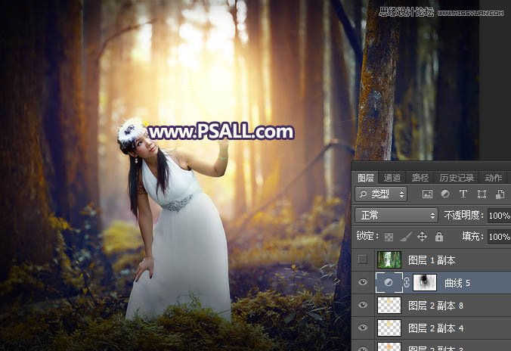Screen dimensions: 511x351
Task: Select the 图层 2 副本 4 thumbnail
Action: coord(389,328)
